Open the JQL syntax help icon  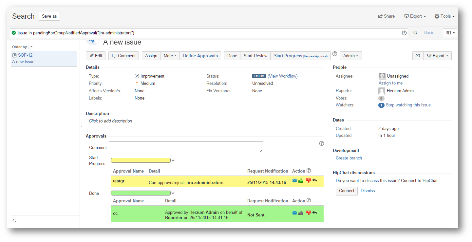tap(404, 33)
